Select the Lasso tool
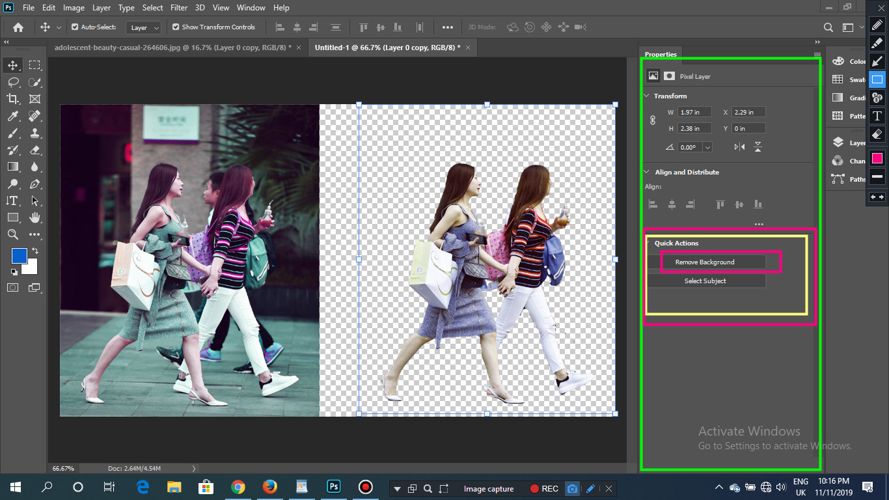889x500 pixels. pos(13,82)
